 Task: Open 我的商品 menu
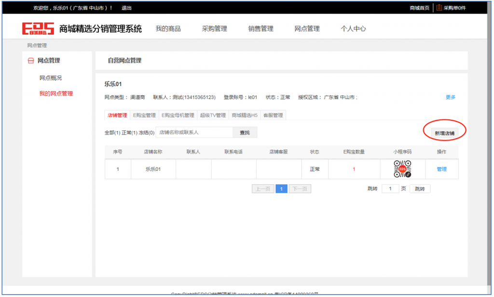coord(168,28)
